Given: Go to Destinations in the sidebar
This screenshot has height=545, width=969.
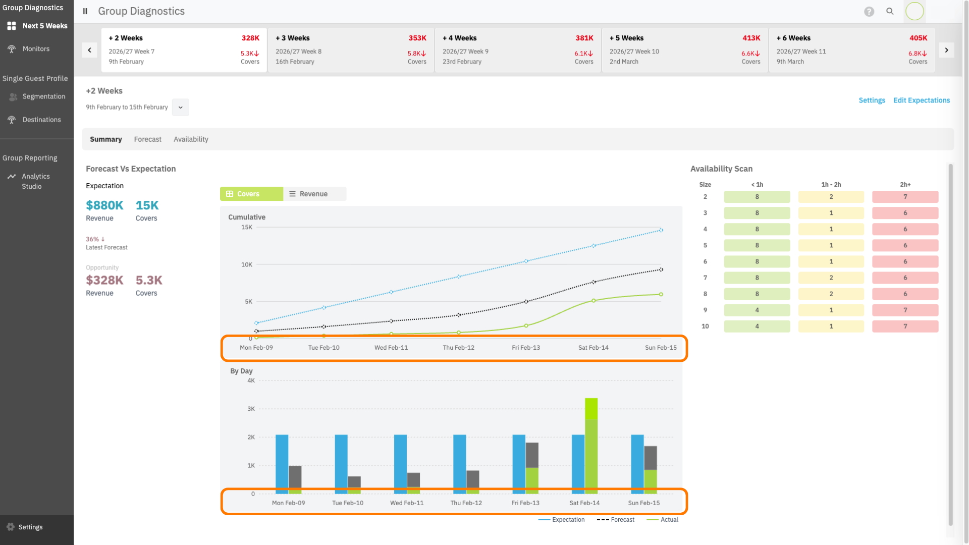Looking at the screenshot, I should tap(41, 120).
